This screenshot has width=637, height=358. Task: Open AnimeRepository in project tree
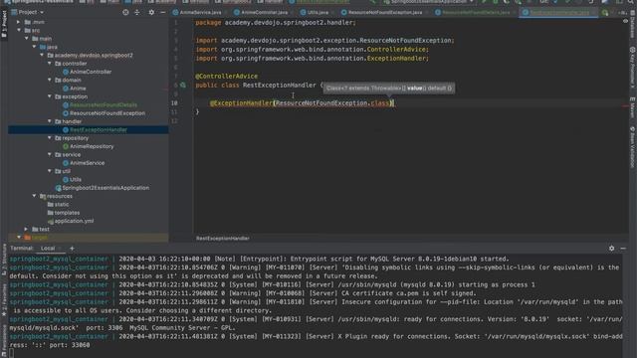tap(92, 146)
